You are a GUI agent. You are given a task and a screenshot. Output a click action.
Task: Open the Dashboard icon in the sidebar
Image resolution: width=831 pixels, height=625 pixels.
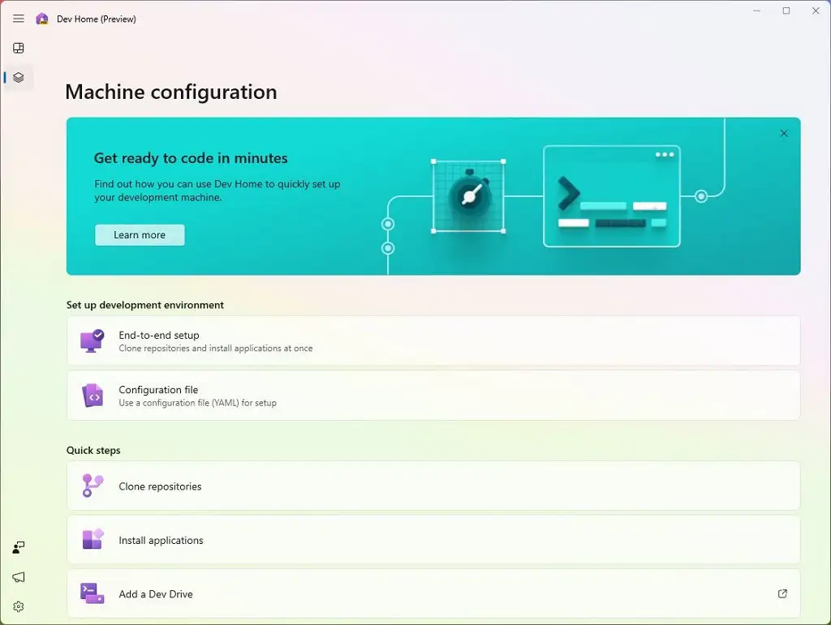pos(18,48)
